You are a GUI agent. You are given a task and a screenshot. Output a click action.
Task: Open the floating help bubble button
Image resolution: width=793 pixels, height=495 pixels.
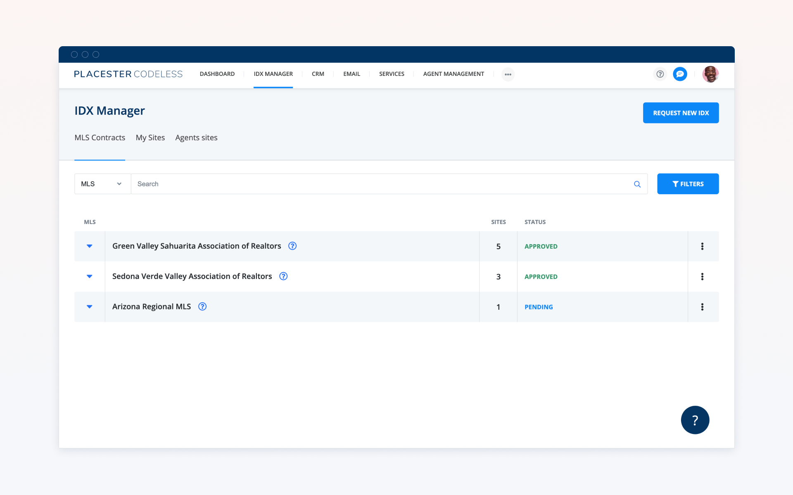(695, 420)
